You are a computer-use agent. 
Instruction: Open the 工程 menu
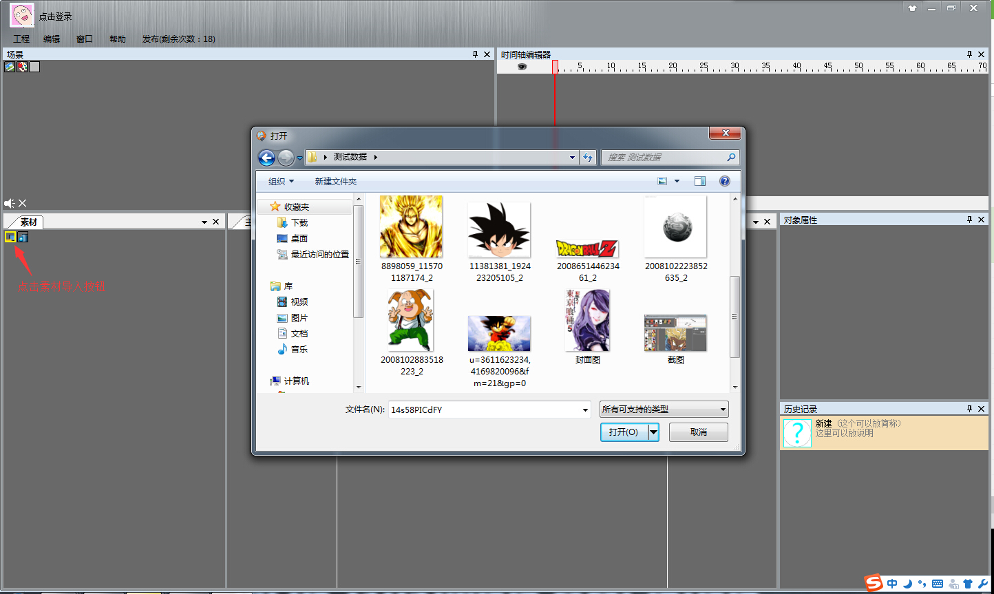(x=21, y=39)
